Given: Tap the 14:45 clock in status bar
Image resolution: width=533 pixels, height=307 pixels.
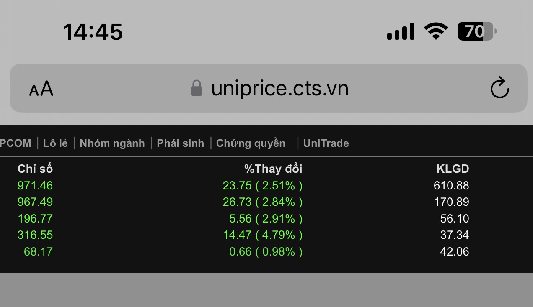Looking at the screenshot, I should (x=93, y=32).
